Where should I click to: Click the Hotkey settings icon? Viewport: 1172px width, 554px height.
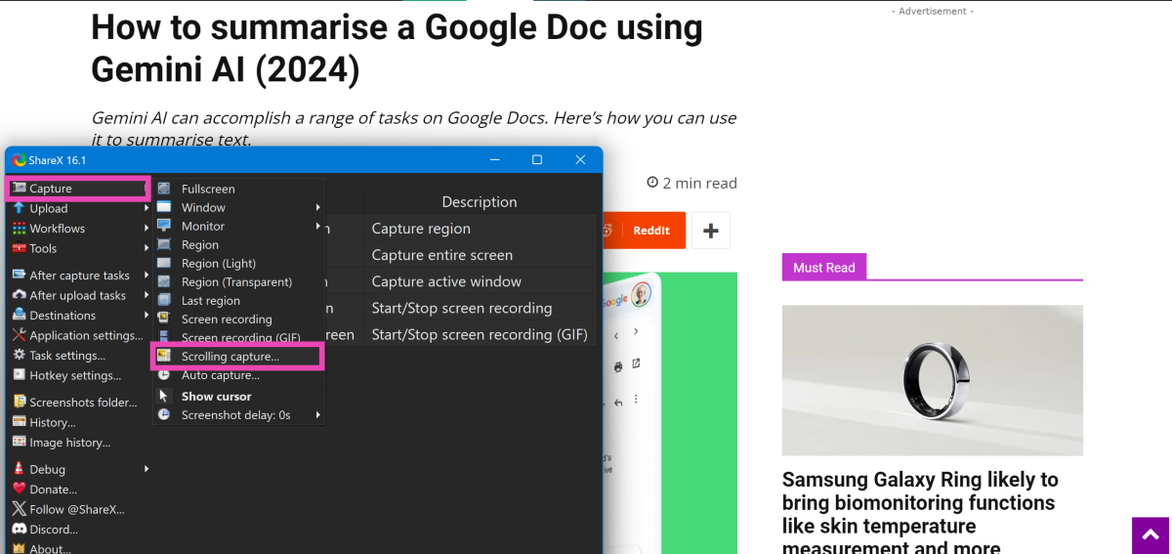click(x=20, y=375)
